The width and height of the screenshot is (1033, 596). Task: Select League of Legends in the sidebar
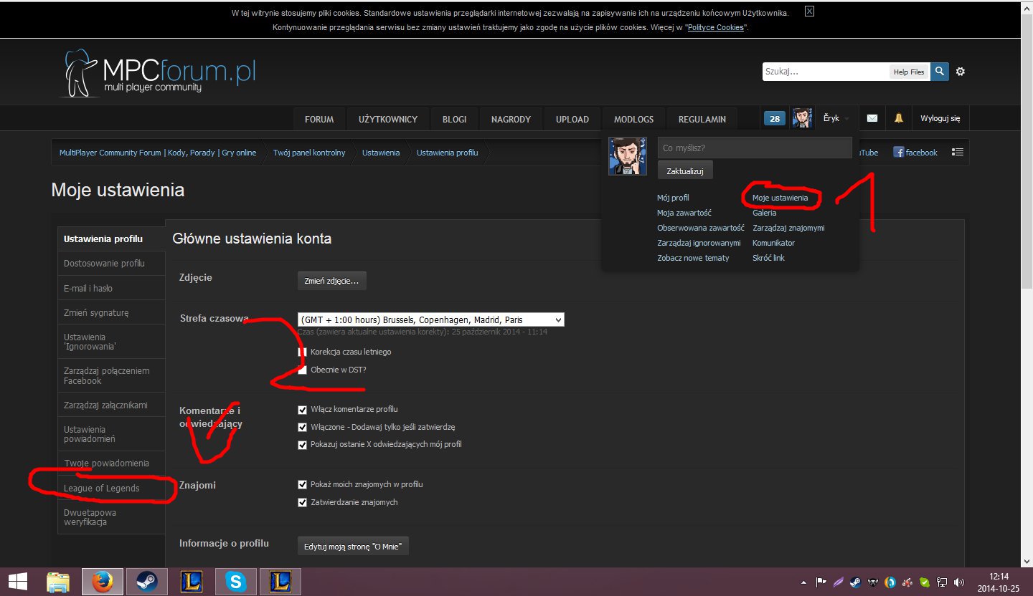(x=111, y=489)
